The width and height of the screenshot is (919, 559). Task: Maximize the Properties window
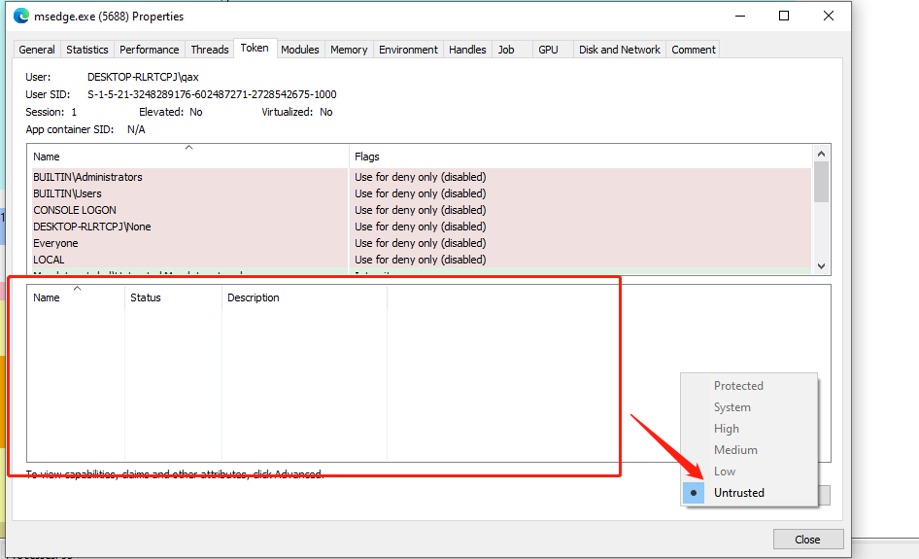784,16
